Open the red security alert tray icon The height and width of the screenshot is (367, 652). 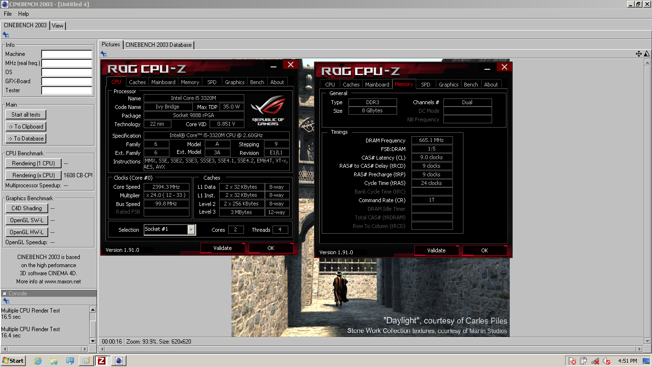[572, 361]
